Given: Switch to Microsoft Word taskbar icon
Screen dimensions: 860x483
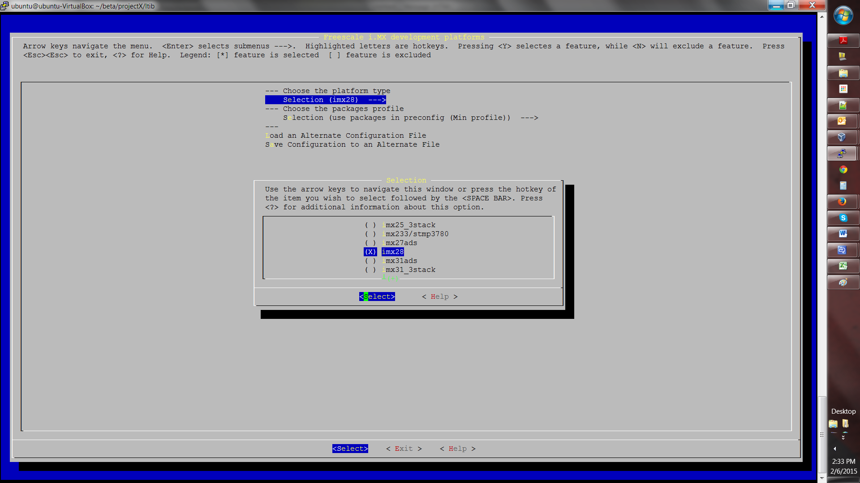Looking at the screenshot, I should pos(843,234).
